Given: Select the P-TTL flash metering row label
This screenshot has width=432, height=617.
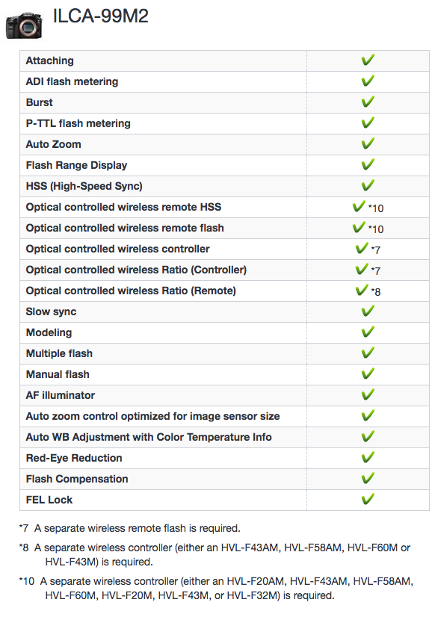Looking at the screenshot, I should pos(78,123).
